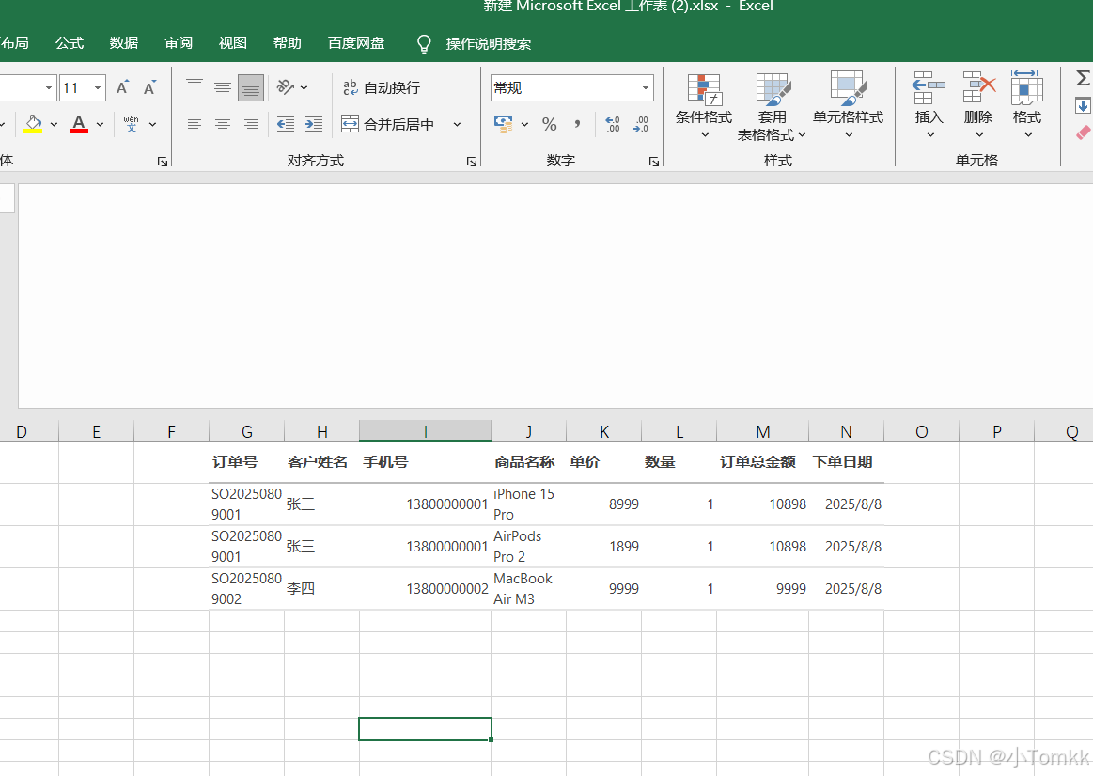Click the wén phonetic guide icon
This screenshot has height=776, width=1093.
click(131, 124)
